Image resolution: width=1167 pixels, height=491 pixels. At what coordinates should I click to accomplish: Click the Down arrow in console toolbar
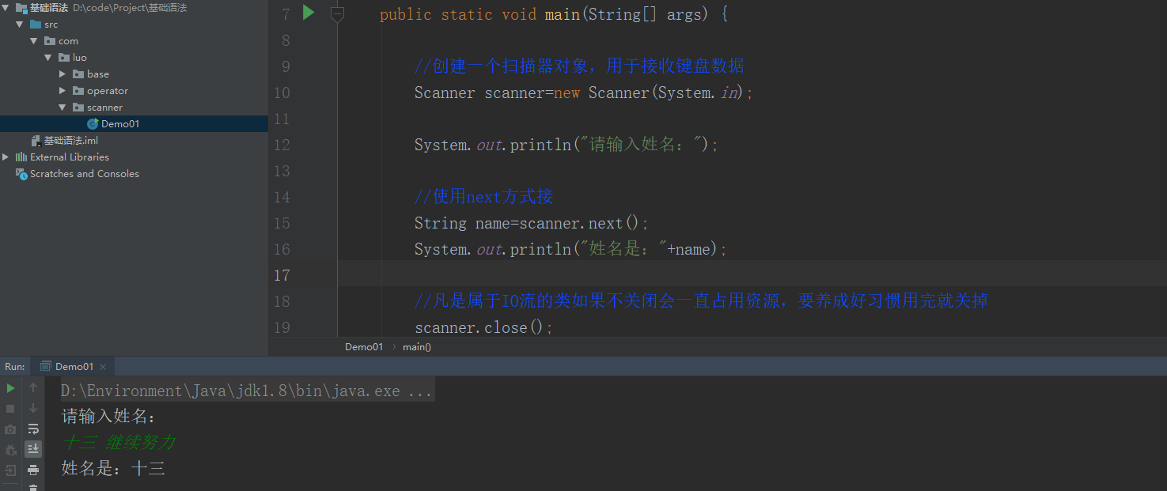pyautogui.click(x=33, y=409)
